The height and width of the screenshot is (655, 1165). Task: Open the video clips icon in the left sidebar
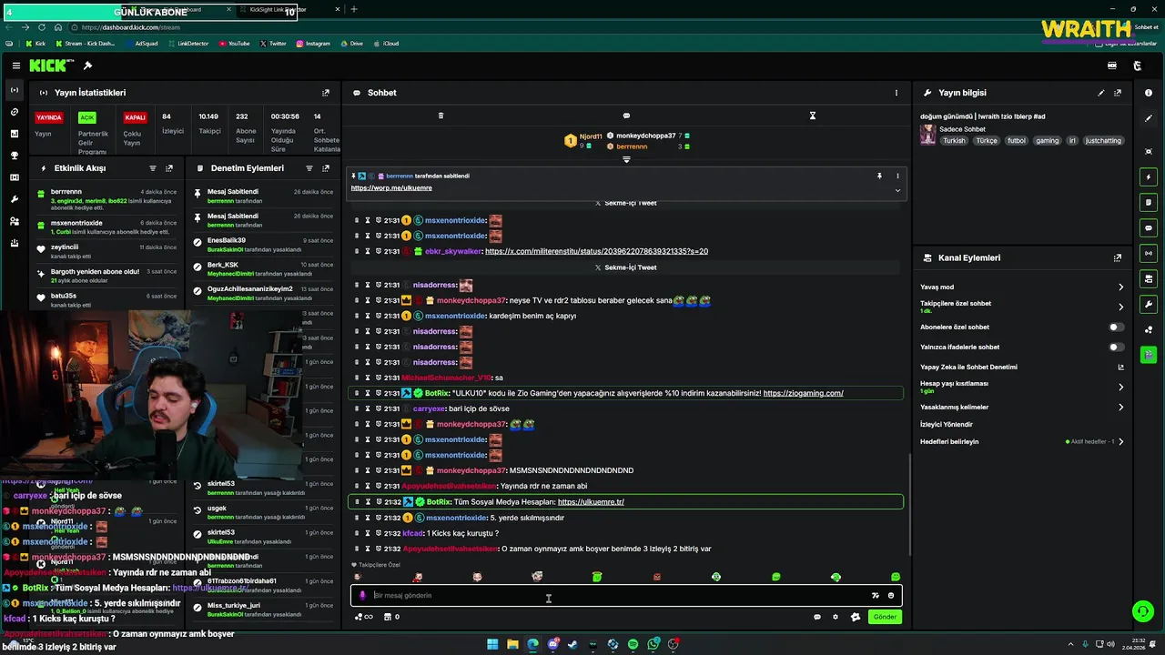[14, 177]
